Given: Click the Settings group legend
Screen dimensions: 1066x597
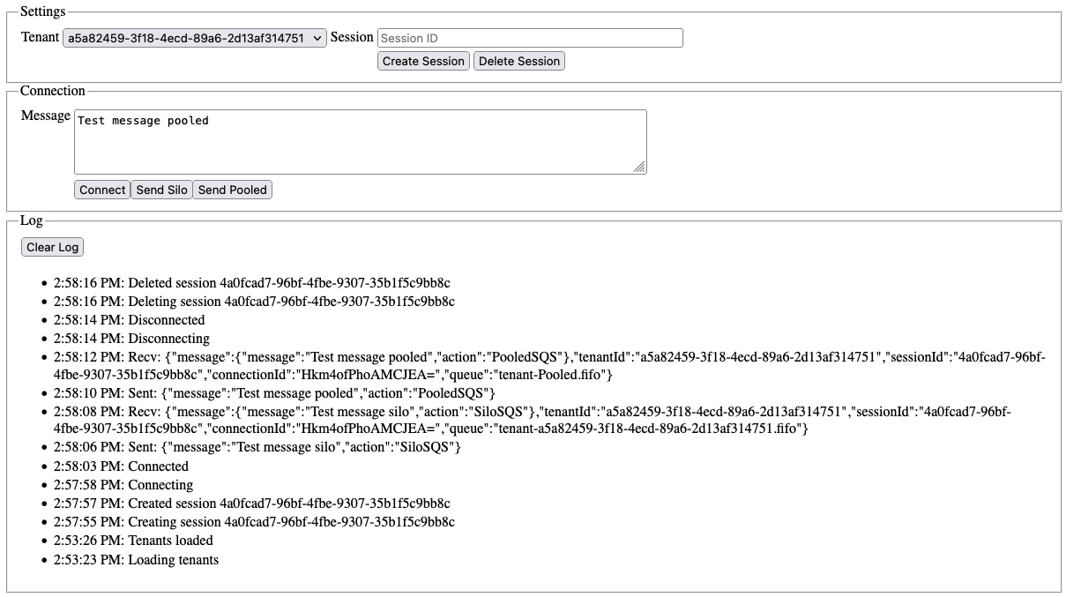Looking at the screenshot, I should pyautogui.click(x=42, y=11).
